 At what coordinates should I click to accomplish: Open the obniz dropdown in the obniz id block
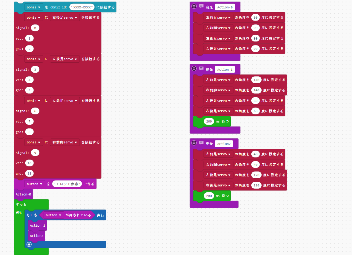pos(34,7)
